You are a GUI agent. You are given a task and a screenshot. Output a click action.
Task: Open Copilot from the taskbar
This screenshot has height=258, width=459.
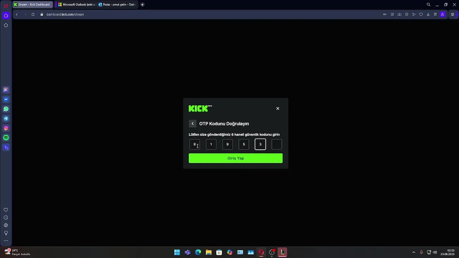[x=230, y=252]
